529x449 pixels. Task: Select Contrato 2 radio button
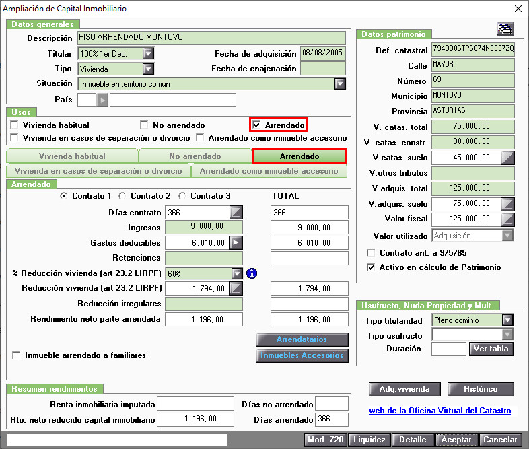point(122,196)
